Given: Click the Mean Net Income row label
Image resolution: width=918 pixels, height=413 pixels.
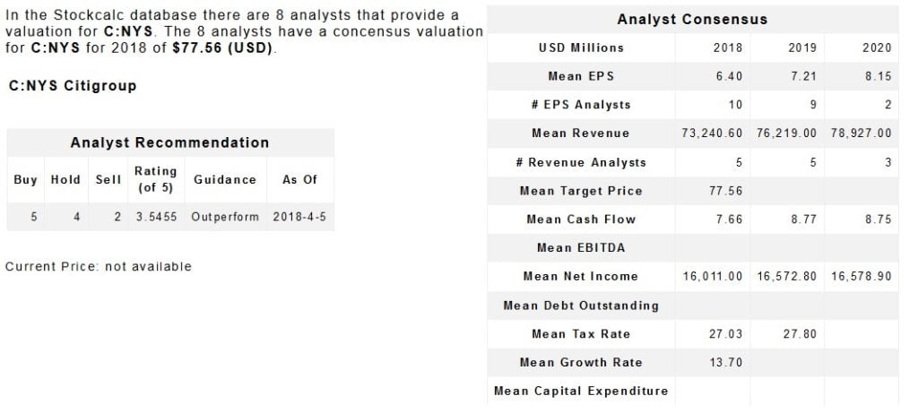Looking at the screenshot, I should (580, 277).
